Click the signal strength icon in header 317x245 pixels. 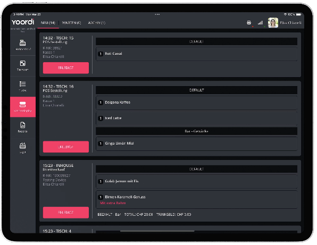[260, 23]
